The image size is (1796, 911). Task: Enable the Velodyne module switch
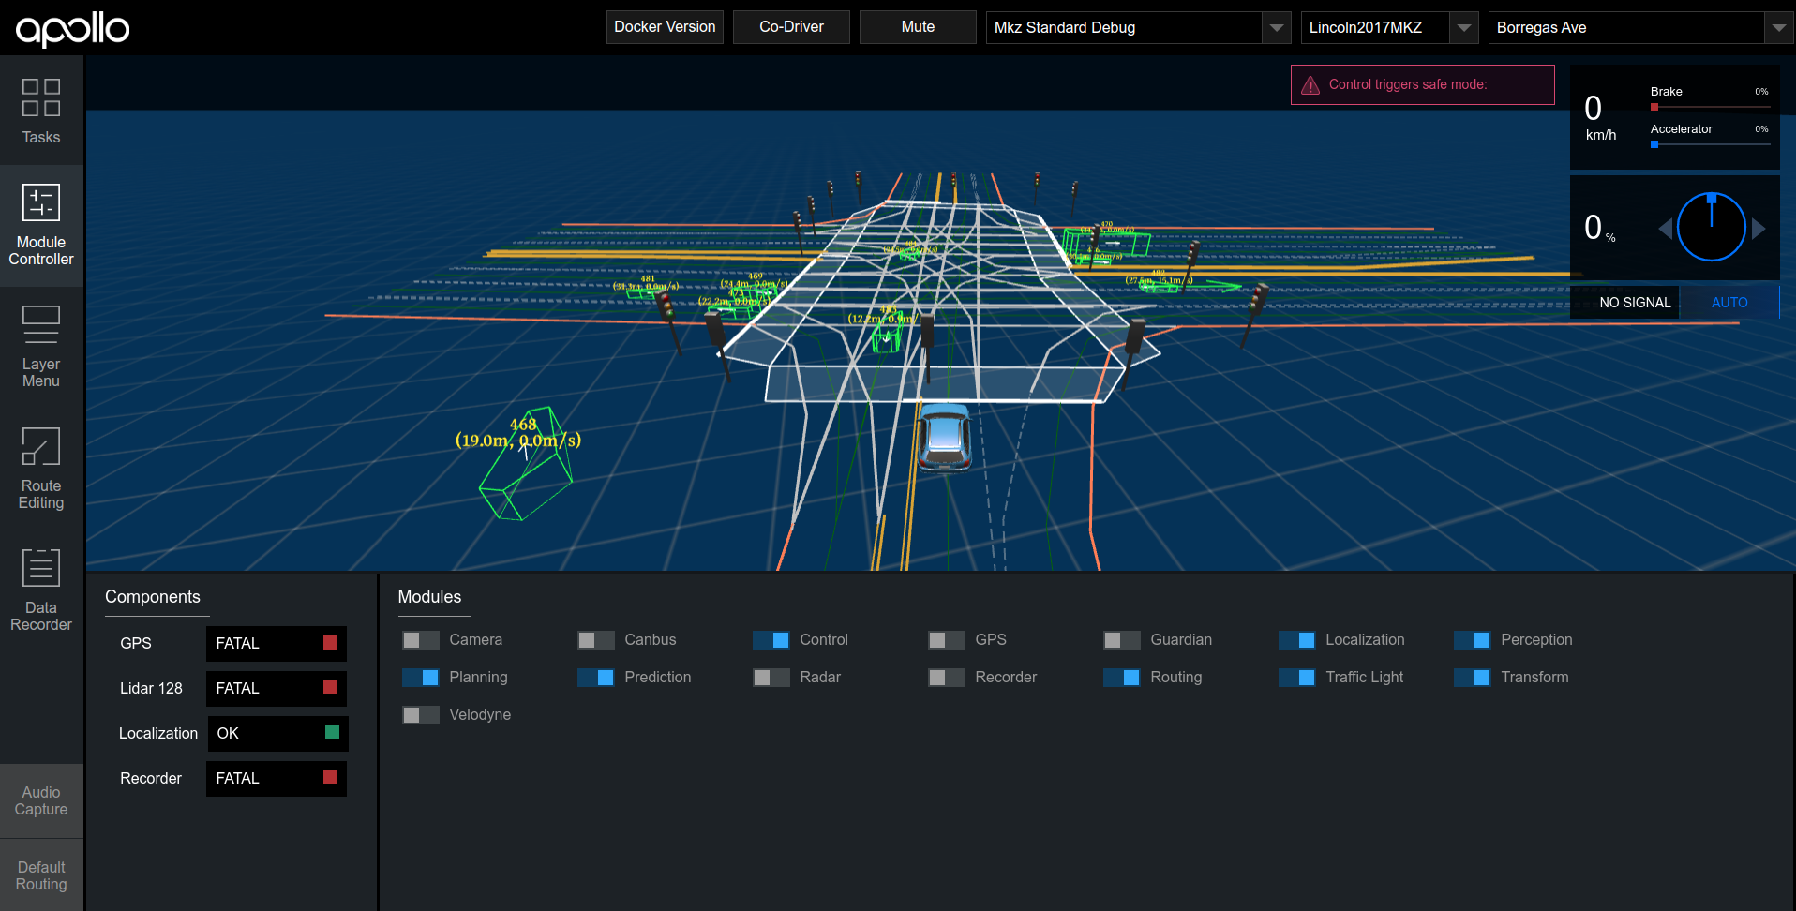click(421, 715)
